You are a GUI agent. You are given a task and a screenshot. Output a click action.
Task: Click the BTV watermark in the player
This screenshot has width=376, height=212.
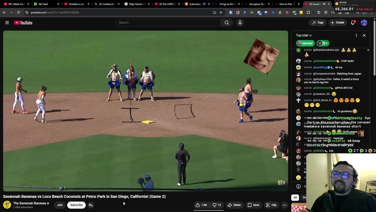(281, 183)
